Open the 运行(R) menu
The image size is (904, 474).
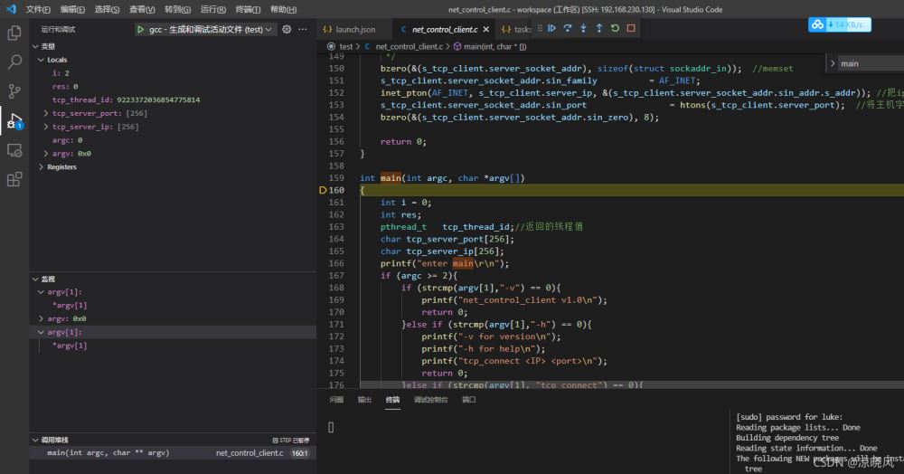[213, 9]
